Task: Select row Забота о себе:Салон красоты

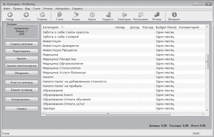Action: (123, 32)
